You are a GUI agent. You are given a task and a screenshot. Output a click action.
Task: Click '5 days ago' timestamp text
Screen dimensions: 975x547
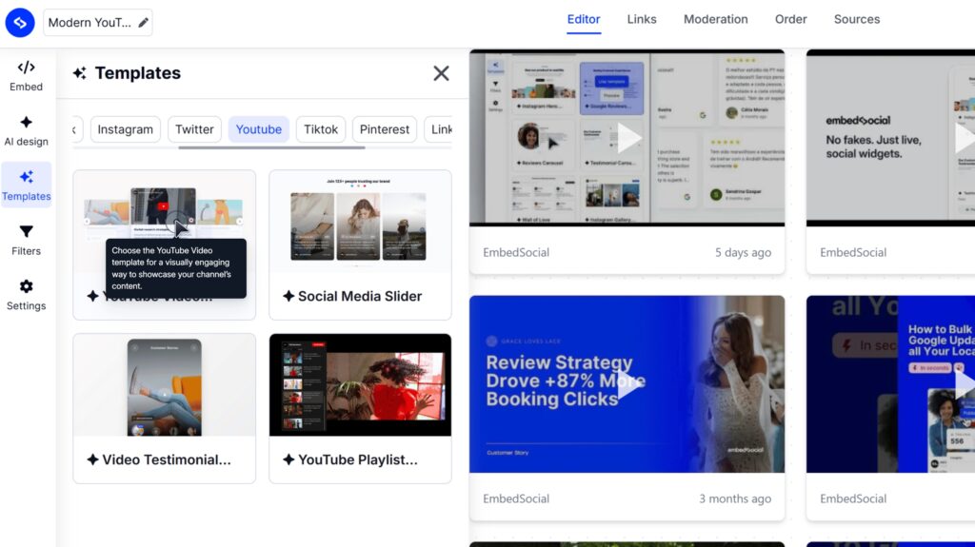[743, 252]
